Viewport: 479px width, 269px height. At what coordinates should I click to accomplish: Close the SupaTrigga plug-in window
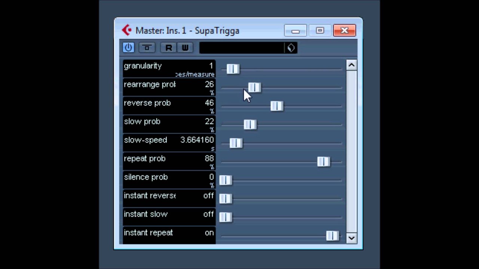(345, 31)
